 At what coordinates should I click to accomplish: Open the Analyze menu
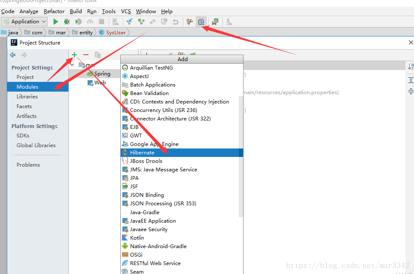(x=29, y=11)
